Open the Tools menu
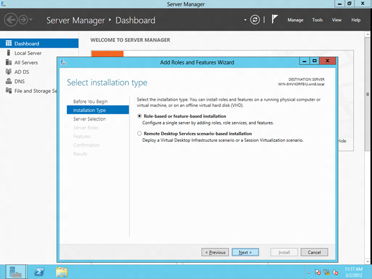Viewport: 372px width, 279px height. coord(317,20)
